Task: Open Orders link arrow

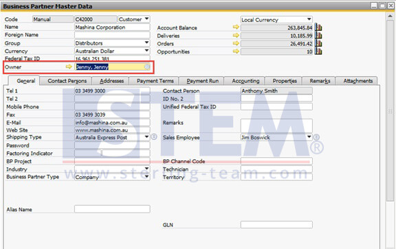Action: [x=236, y=43]
